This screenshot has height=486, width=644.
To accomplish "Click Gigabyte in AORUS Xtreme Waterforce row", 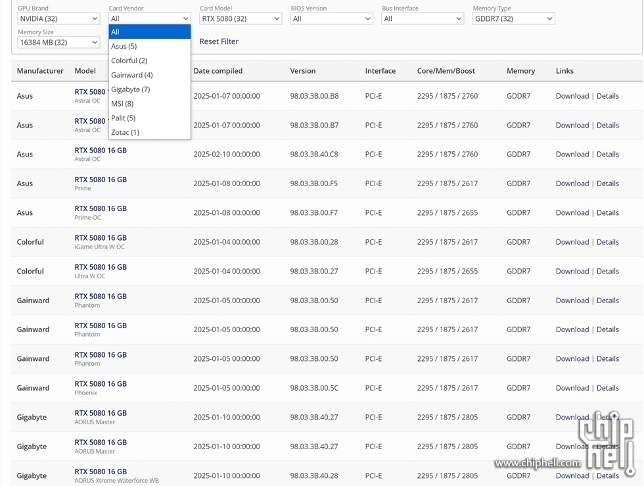I will 32,475.
